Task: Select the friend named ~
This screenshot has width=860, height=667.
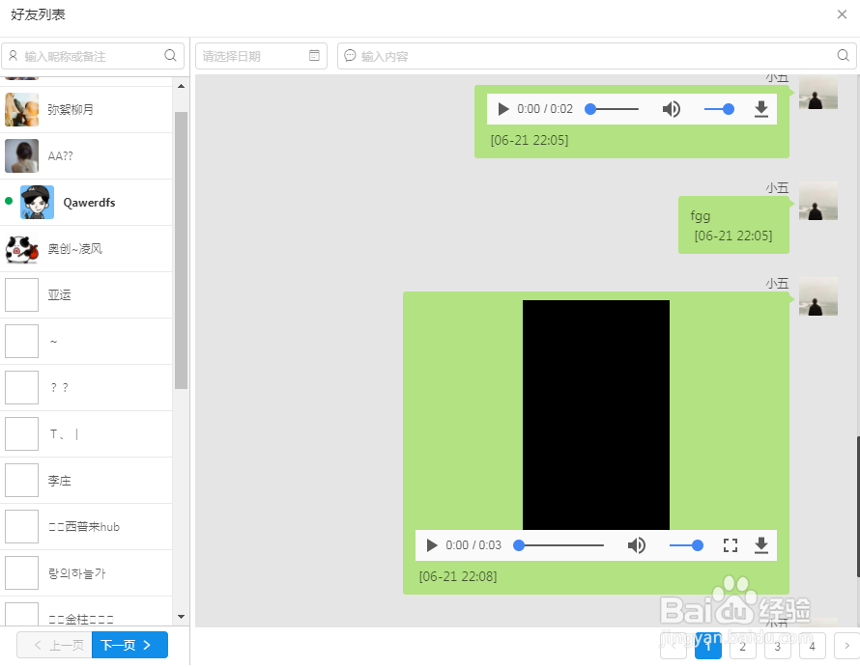Action: click(x=87, y=341)
